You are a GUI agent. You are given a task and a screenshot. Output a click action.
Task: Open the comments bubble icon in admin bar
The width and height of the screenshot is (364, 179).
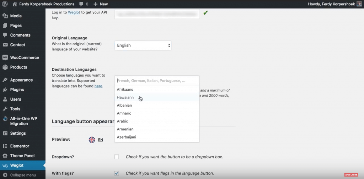pyautogui.click(x=82, y=4)
